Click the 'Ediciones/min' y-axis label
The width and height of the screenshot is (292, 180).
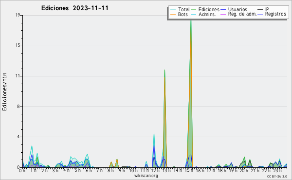(4, 91)
